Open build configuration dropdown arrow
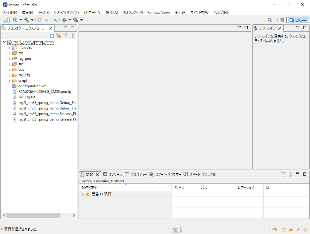 (x=21, y=20)
